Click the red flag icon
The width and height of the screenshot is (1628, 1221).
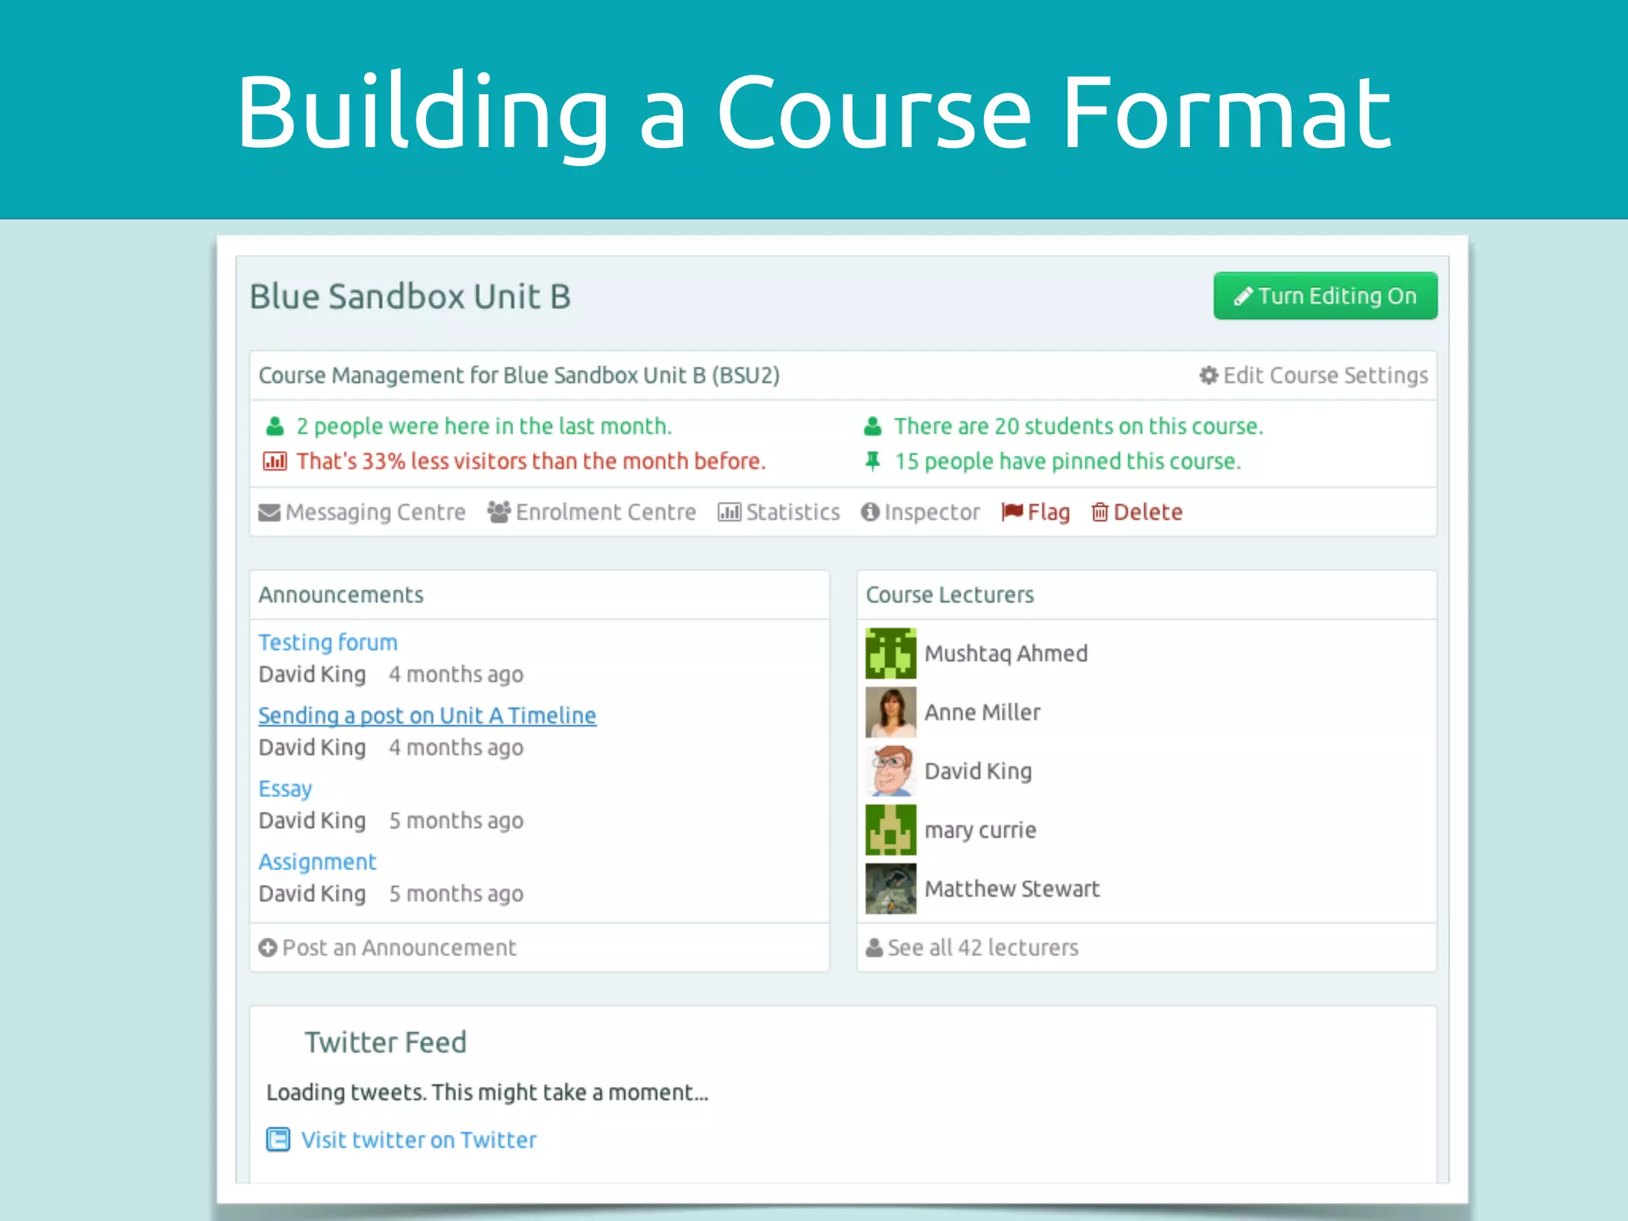point(1012,511)
